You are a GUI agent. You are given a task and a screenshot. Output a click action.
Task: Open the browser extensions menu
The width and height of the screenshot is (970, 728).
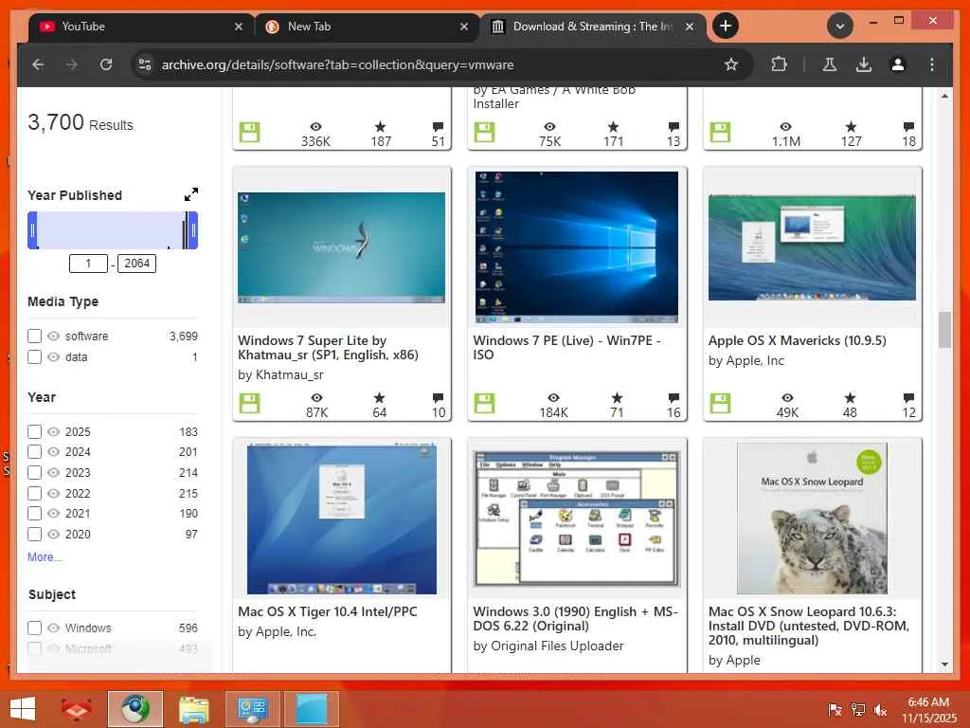779,64
